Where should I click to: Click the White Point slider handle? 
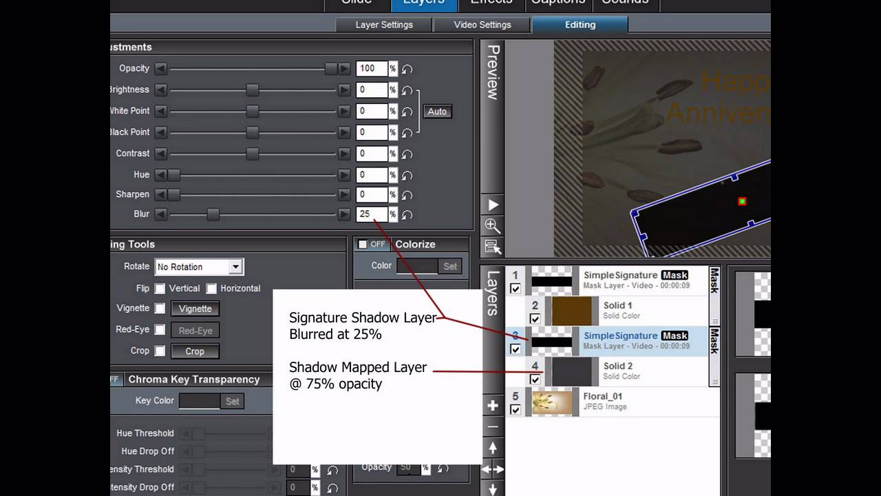click(253, 112)
